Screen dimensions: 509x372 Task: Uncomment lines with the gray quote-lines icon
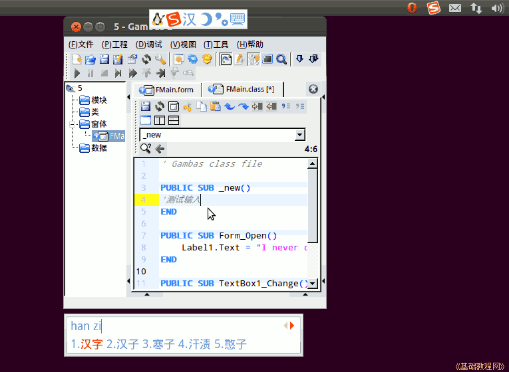pos(300,106)
